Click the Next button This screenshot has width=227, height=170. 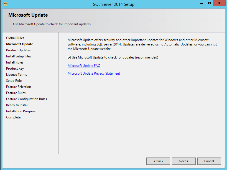[x=183, y=161]
